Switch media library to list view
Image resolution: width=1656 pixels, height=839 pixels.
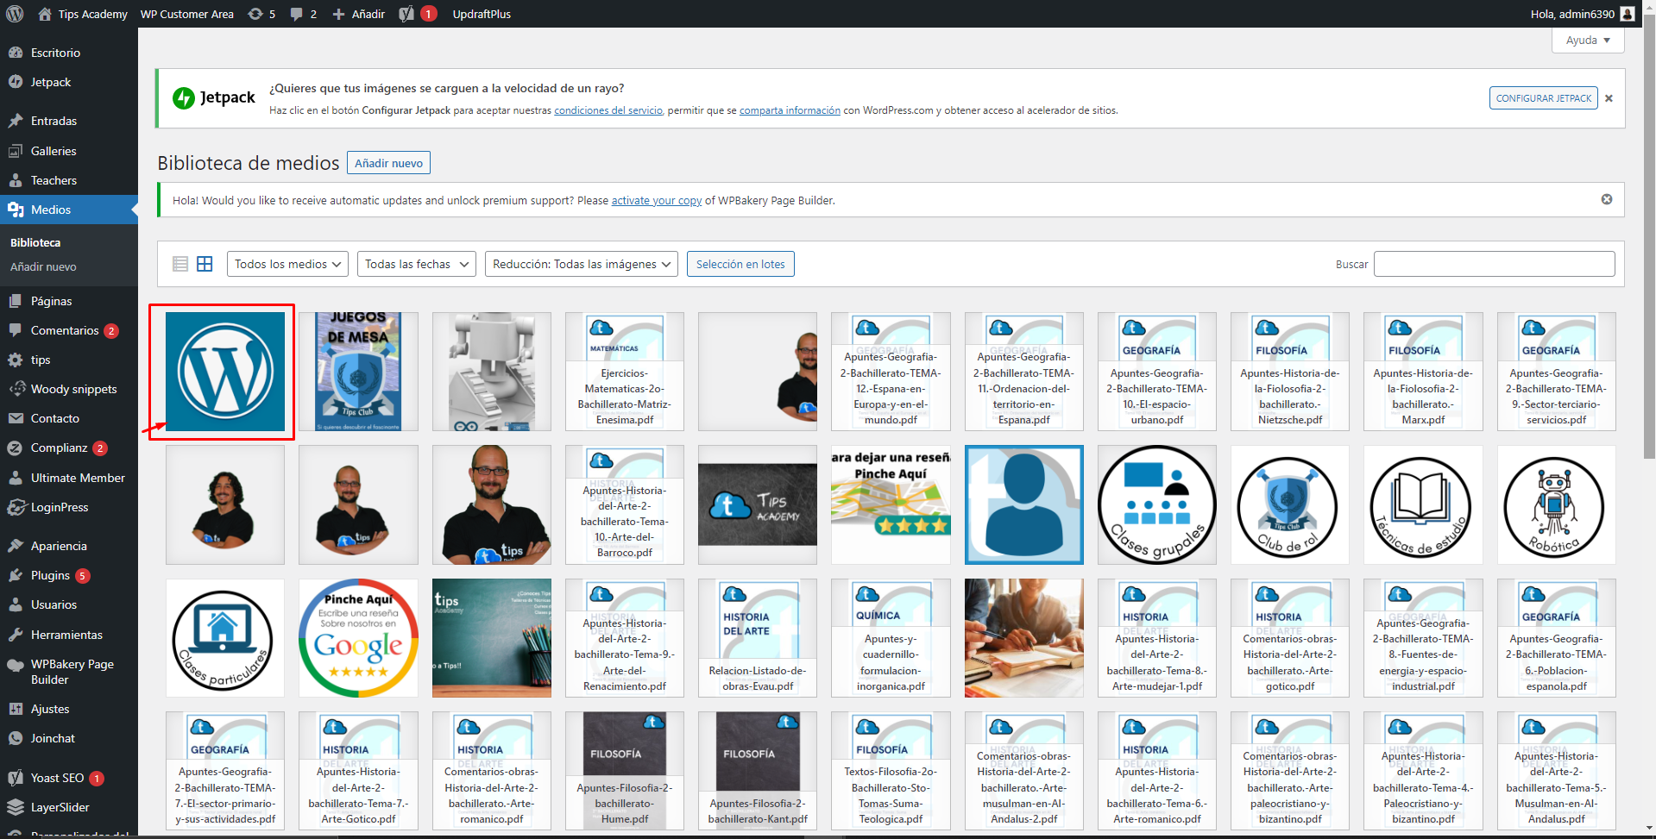180,264
